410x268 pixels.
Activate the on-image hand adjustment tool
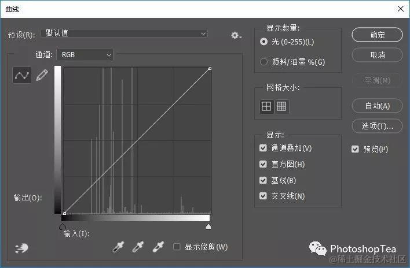click(21, 248)
